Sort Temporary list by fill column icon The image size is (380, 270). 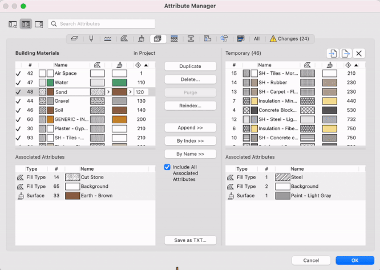pos(308,65)
